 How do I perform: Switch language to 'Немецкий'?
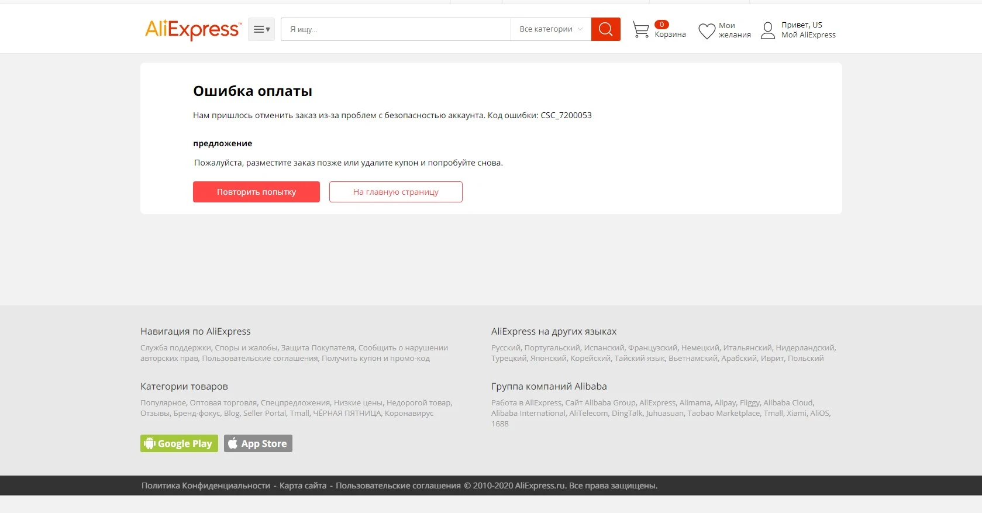[x=700, y=348]
